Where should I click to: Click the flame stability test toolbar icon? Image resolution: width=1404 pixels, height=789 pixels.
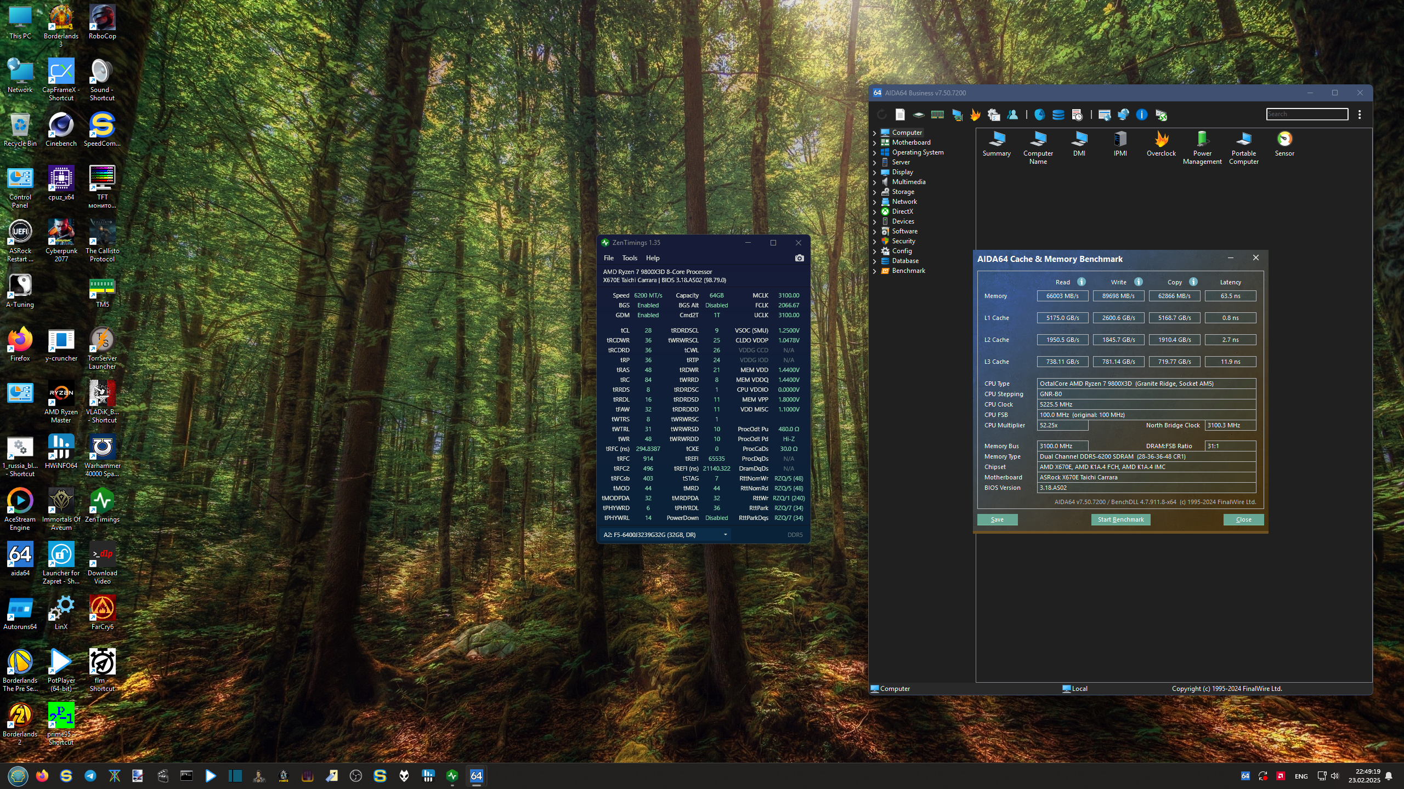pos(975,115)
